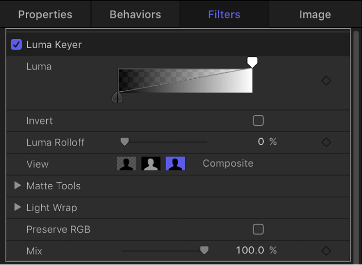The width and height of the screenshot is (362, 265).
Task: Click the Luma Rolloff slider handle
Action: coord(125,141)
